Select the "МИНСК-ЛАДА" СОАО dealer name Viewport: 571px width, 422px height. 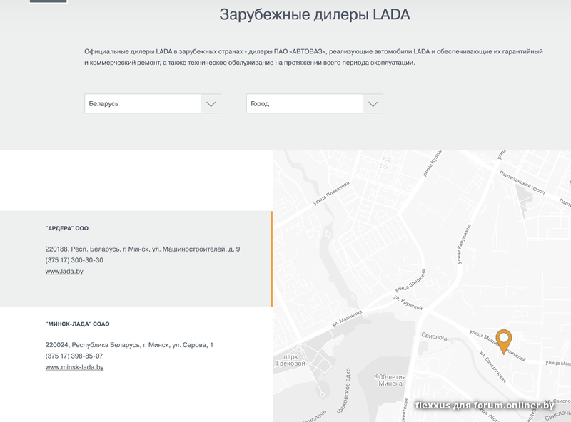tap(78, 324)
